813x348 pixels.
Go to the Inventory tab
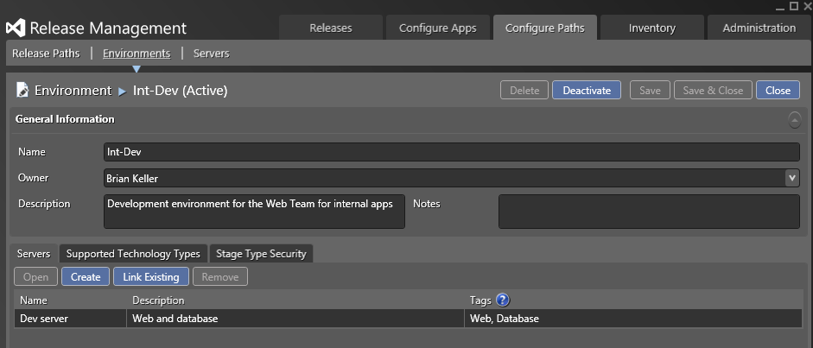tap(651, 28)
